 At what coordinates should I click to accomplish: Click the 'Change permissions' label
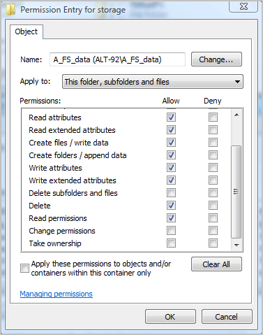62,231
